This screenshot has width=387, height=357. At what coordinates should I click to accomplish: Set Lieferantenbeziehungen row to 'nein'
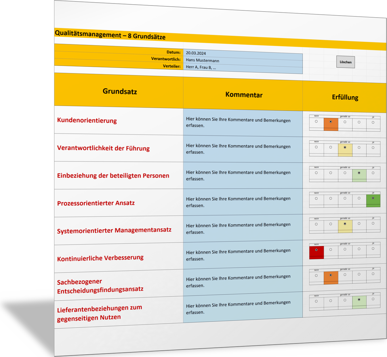[316, 301]
